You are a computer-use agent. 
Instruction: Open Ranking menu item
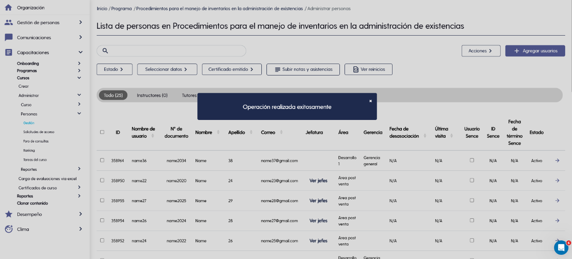point(29,150)
